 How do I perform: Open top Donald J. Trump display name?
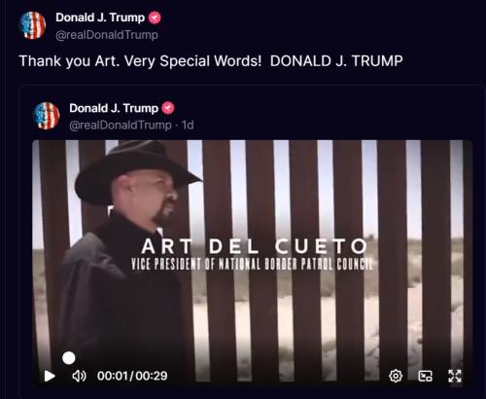pyautogui.click(x=100, y=18)
